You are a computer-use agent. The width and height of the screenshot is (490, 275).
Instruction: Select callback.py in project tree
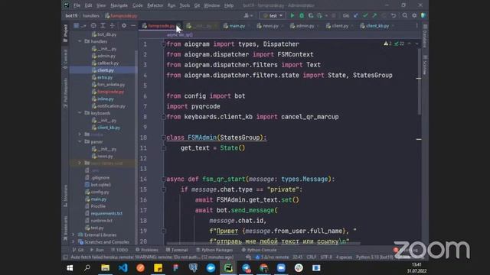pyautogui.click(x=107, y=63)
